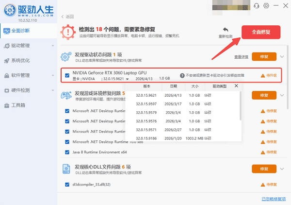Toggle first Microsoft .NET Desktop Runtime checkbox
Viewport: 291px width, 205px height.
coord(67,111)
